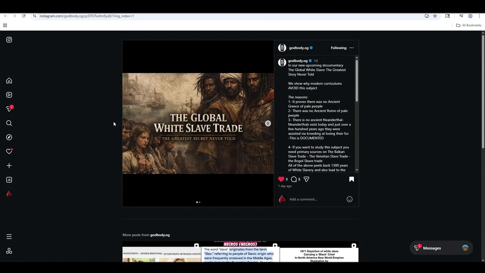Share the post with paper plane icon
Image resolution: width=485 pixels, height=273 pixels.
[306, 179]
